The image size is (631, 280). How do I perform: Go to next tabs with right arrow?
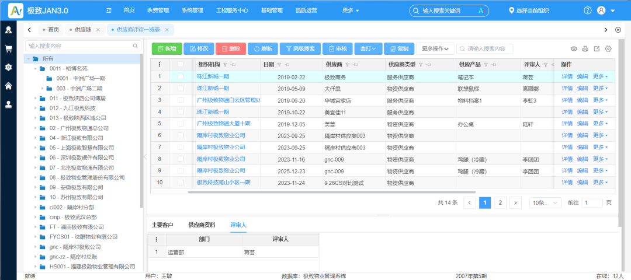606,30
